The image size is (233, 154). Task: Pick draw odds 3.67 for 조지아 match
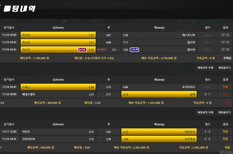(x=108, y=35)
